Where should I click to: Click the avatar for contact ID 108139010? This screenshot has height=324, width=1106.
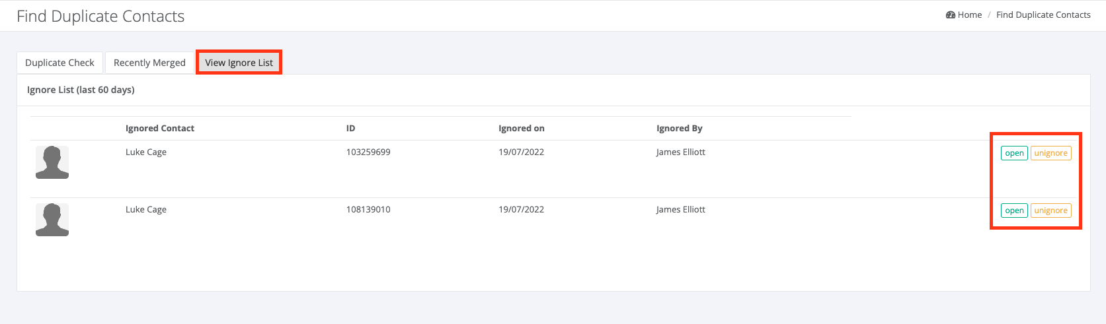52,220
